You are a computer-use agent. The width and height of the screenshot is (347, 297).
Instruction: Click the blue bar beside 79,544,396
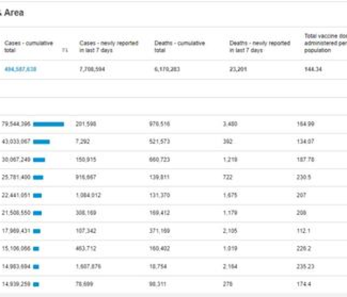(x=49, y=124)
